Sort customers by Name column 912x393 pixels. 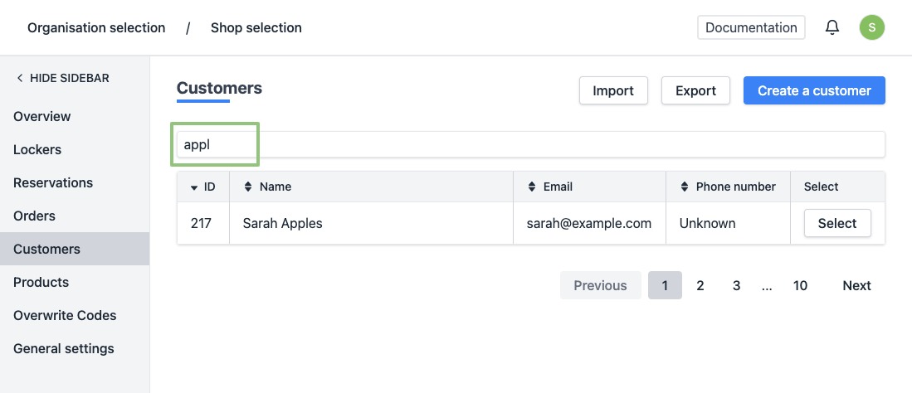point(247,187)
